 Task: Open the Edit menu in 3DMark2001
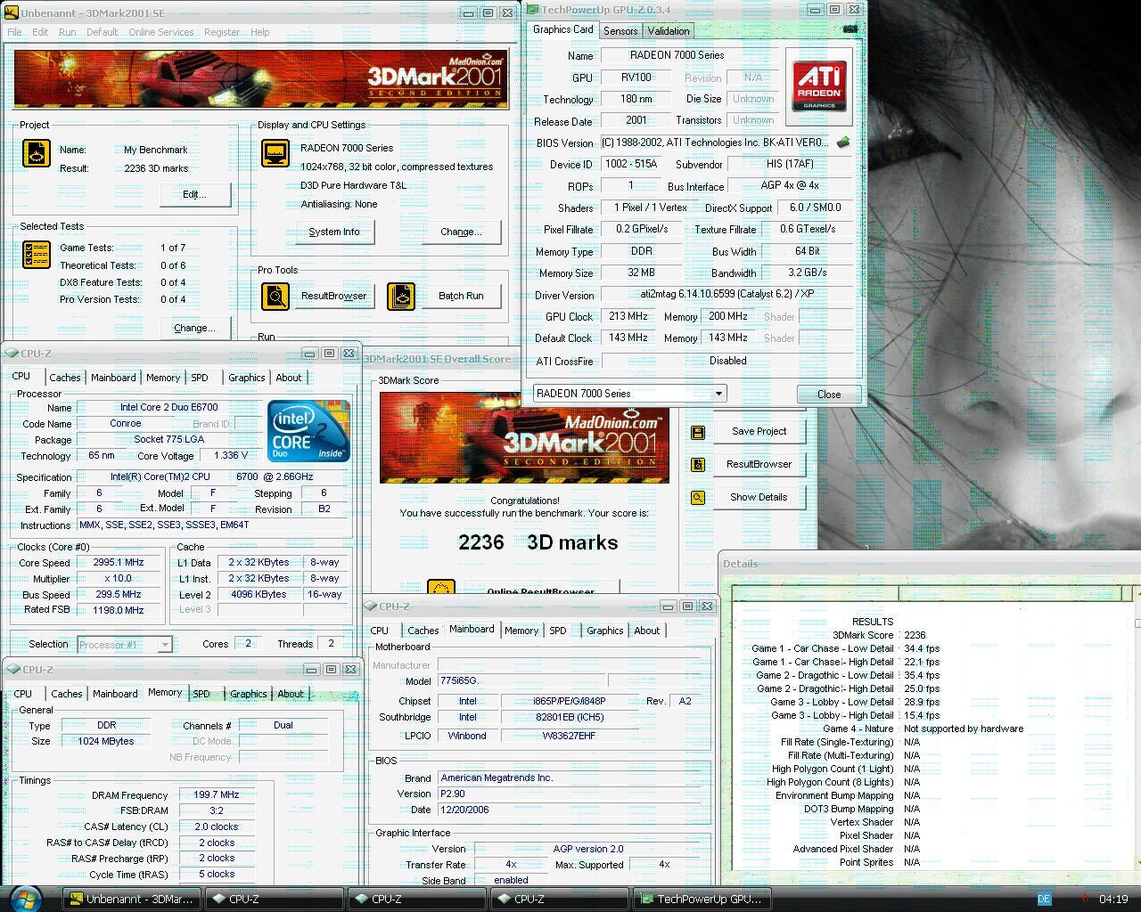pyautogui.click(x=40, y=32)
